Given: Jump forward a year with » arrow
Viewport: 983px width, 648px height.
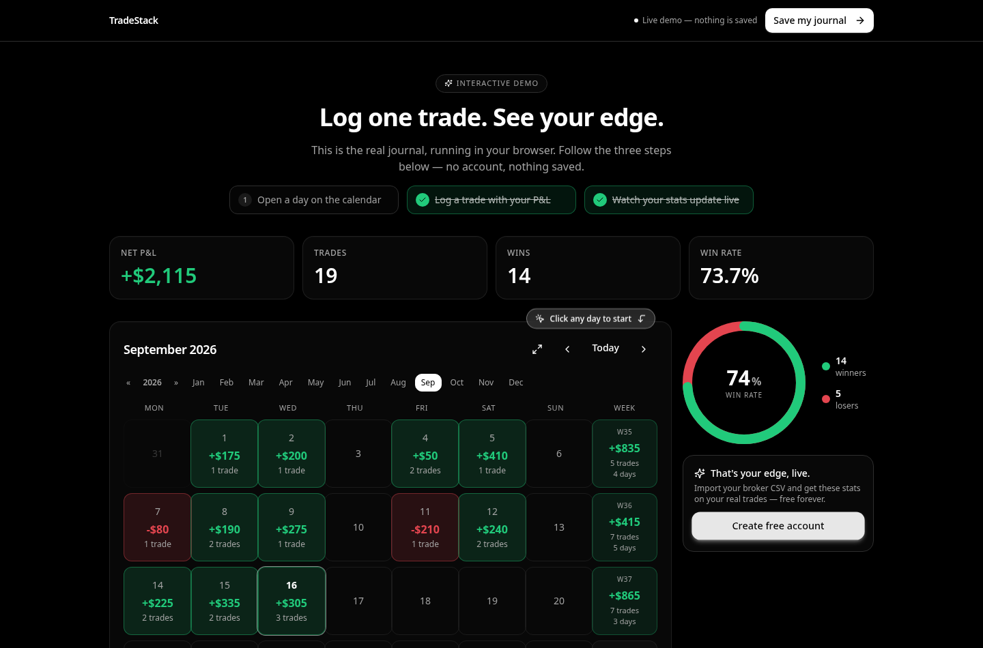Looking at the screenshot, I should (176, 383).
